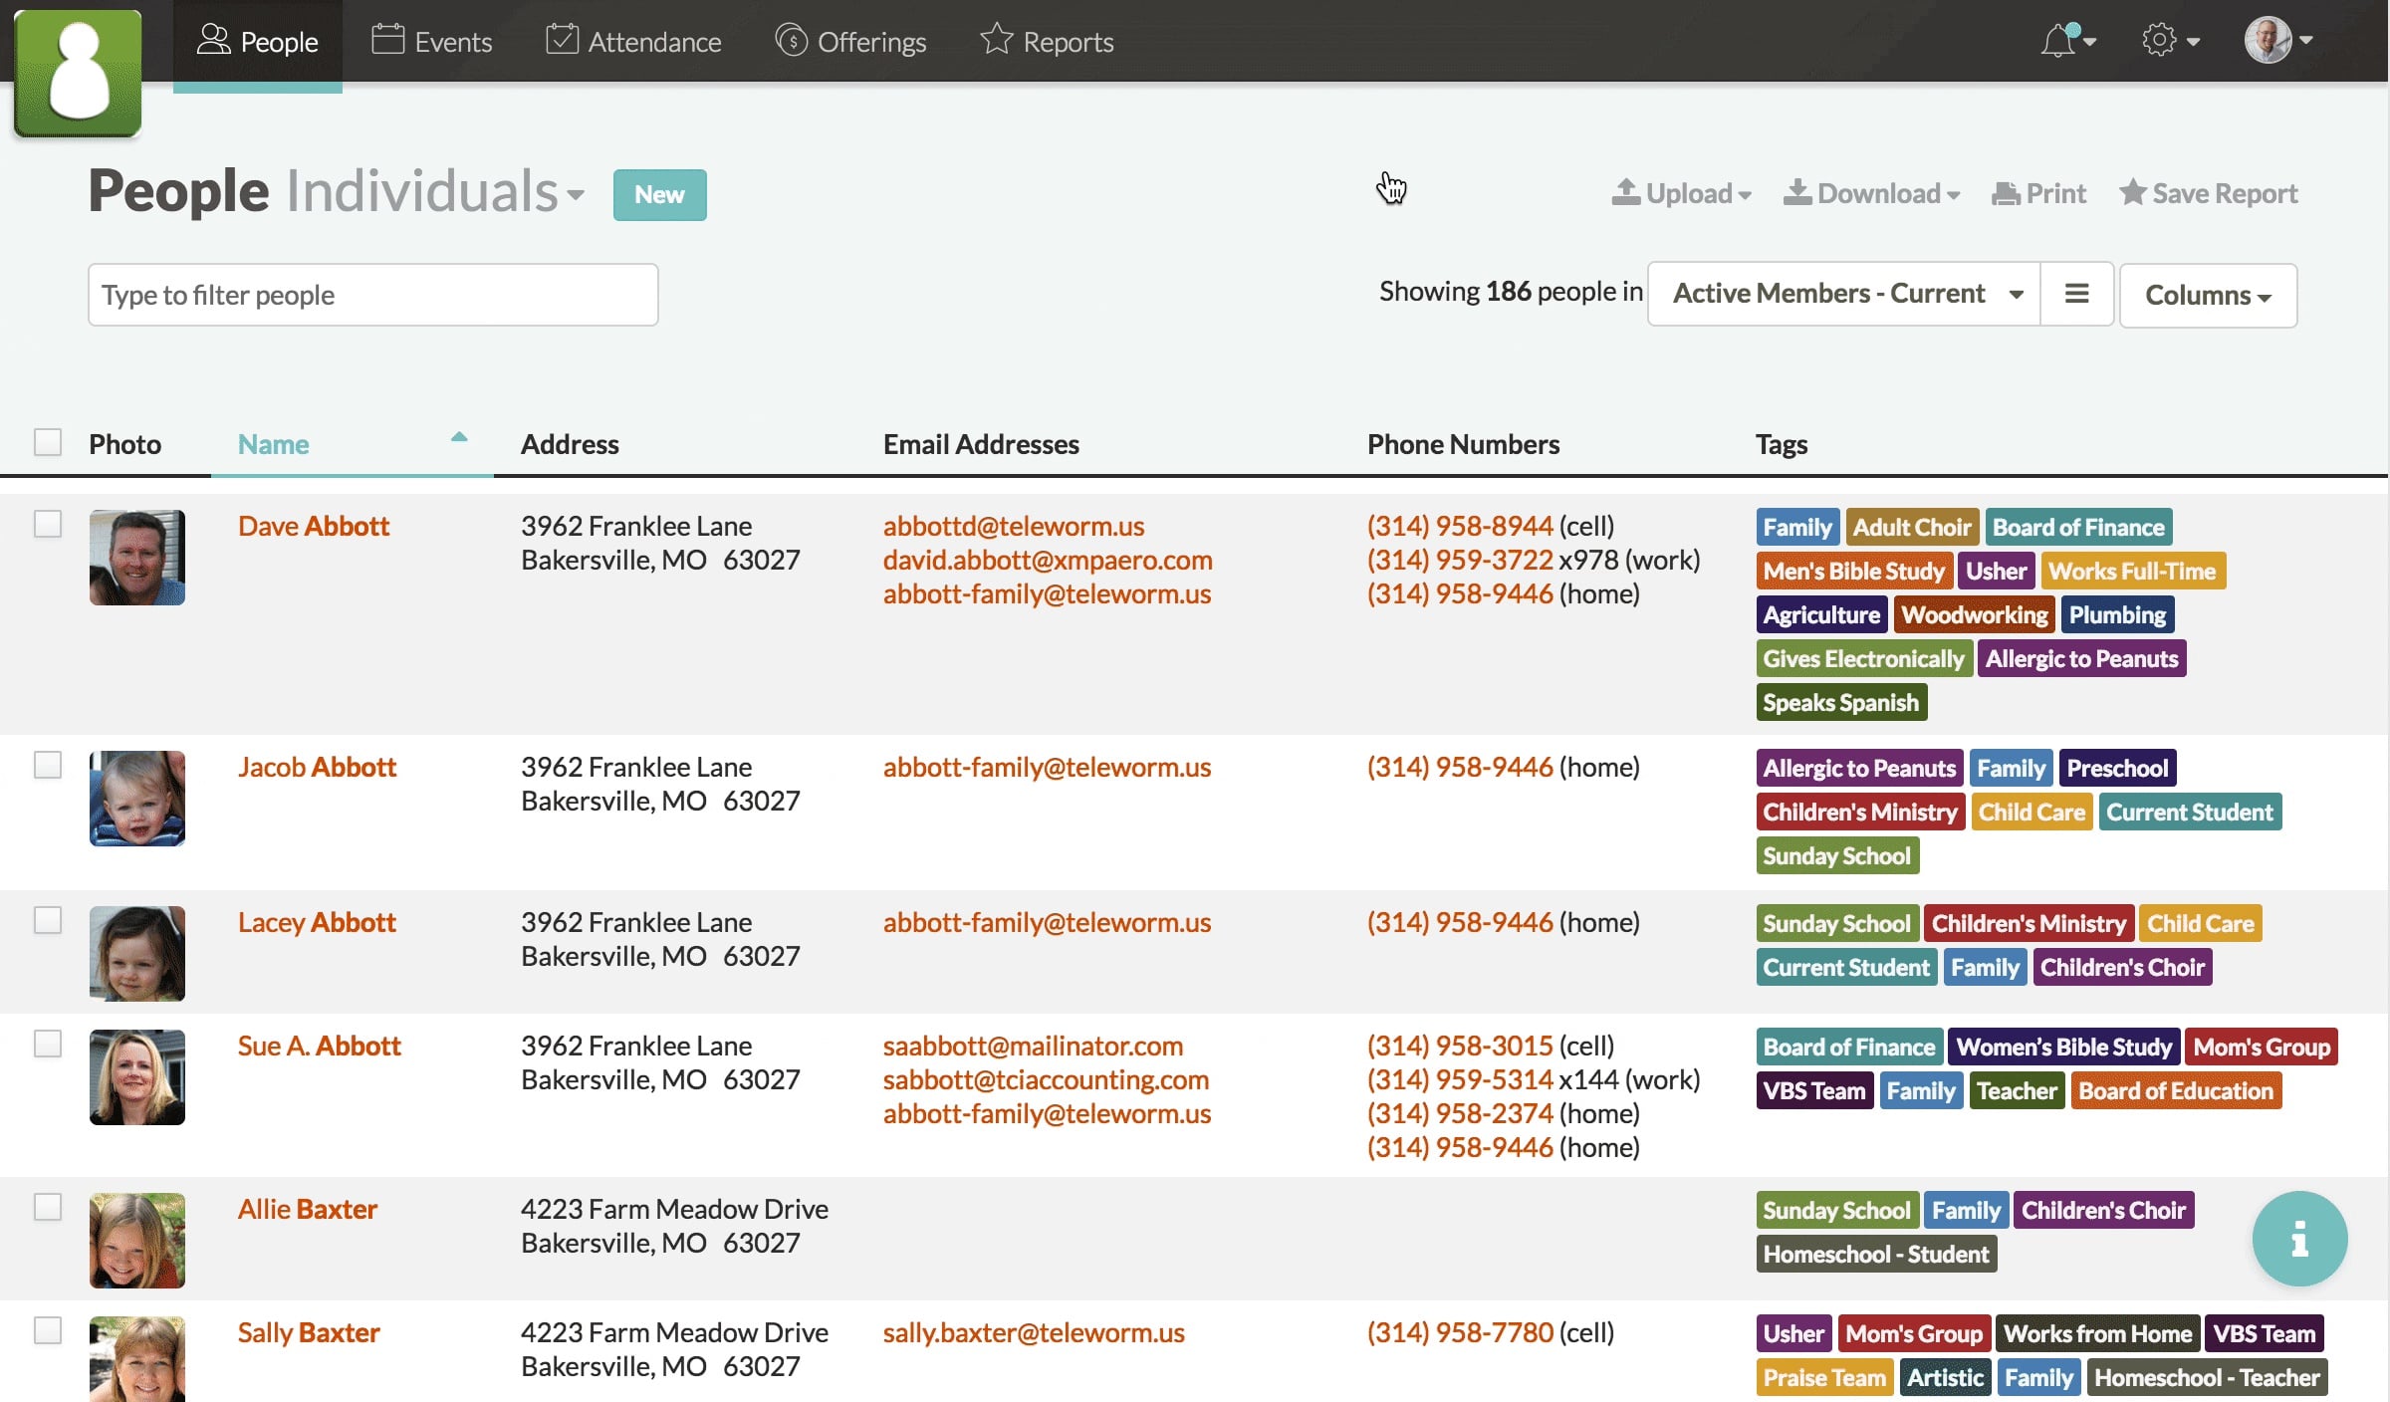
Task: Click the blue info help bubble
Action: [2299, 1239]
